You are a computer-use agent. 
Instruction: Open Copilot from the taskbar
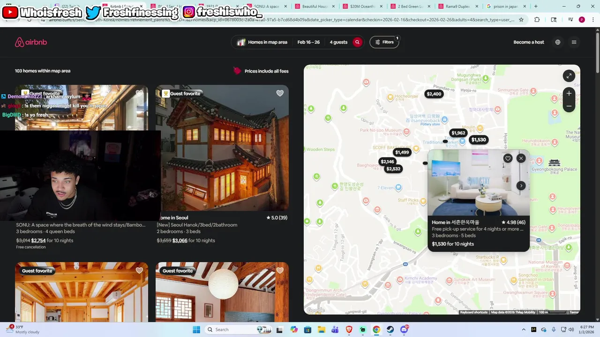tap(294, 330)
